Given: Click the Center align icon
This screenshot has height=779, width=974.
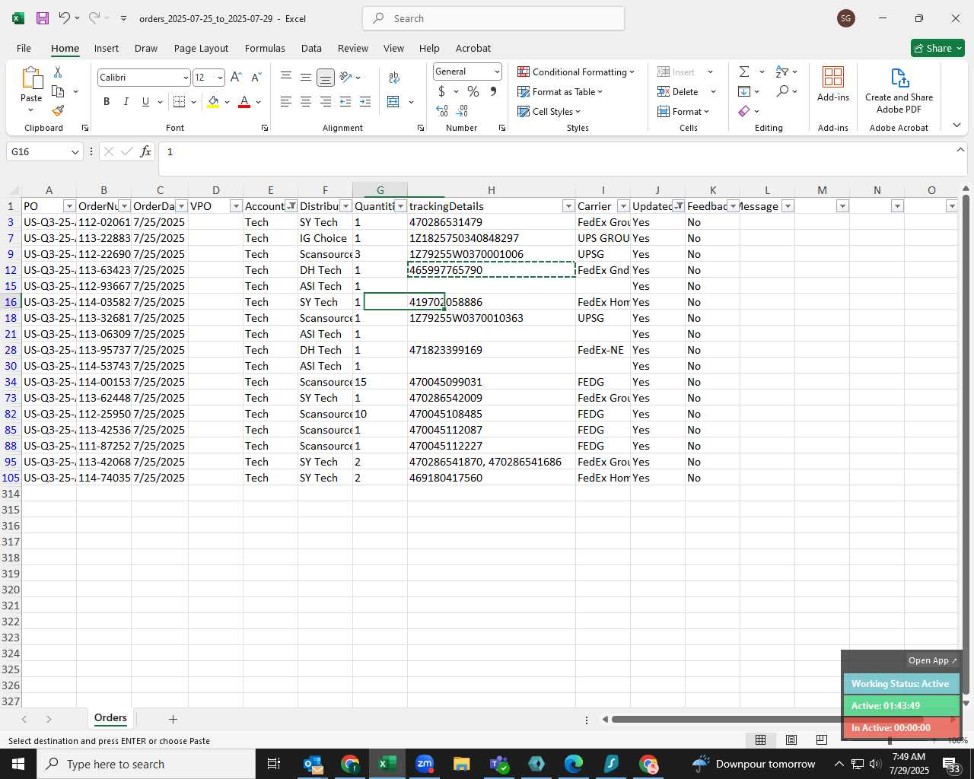Looking at the screenshot, I should click(306, 101).
